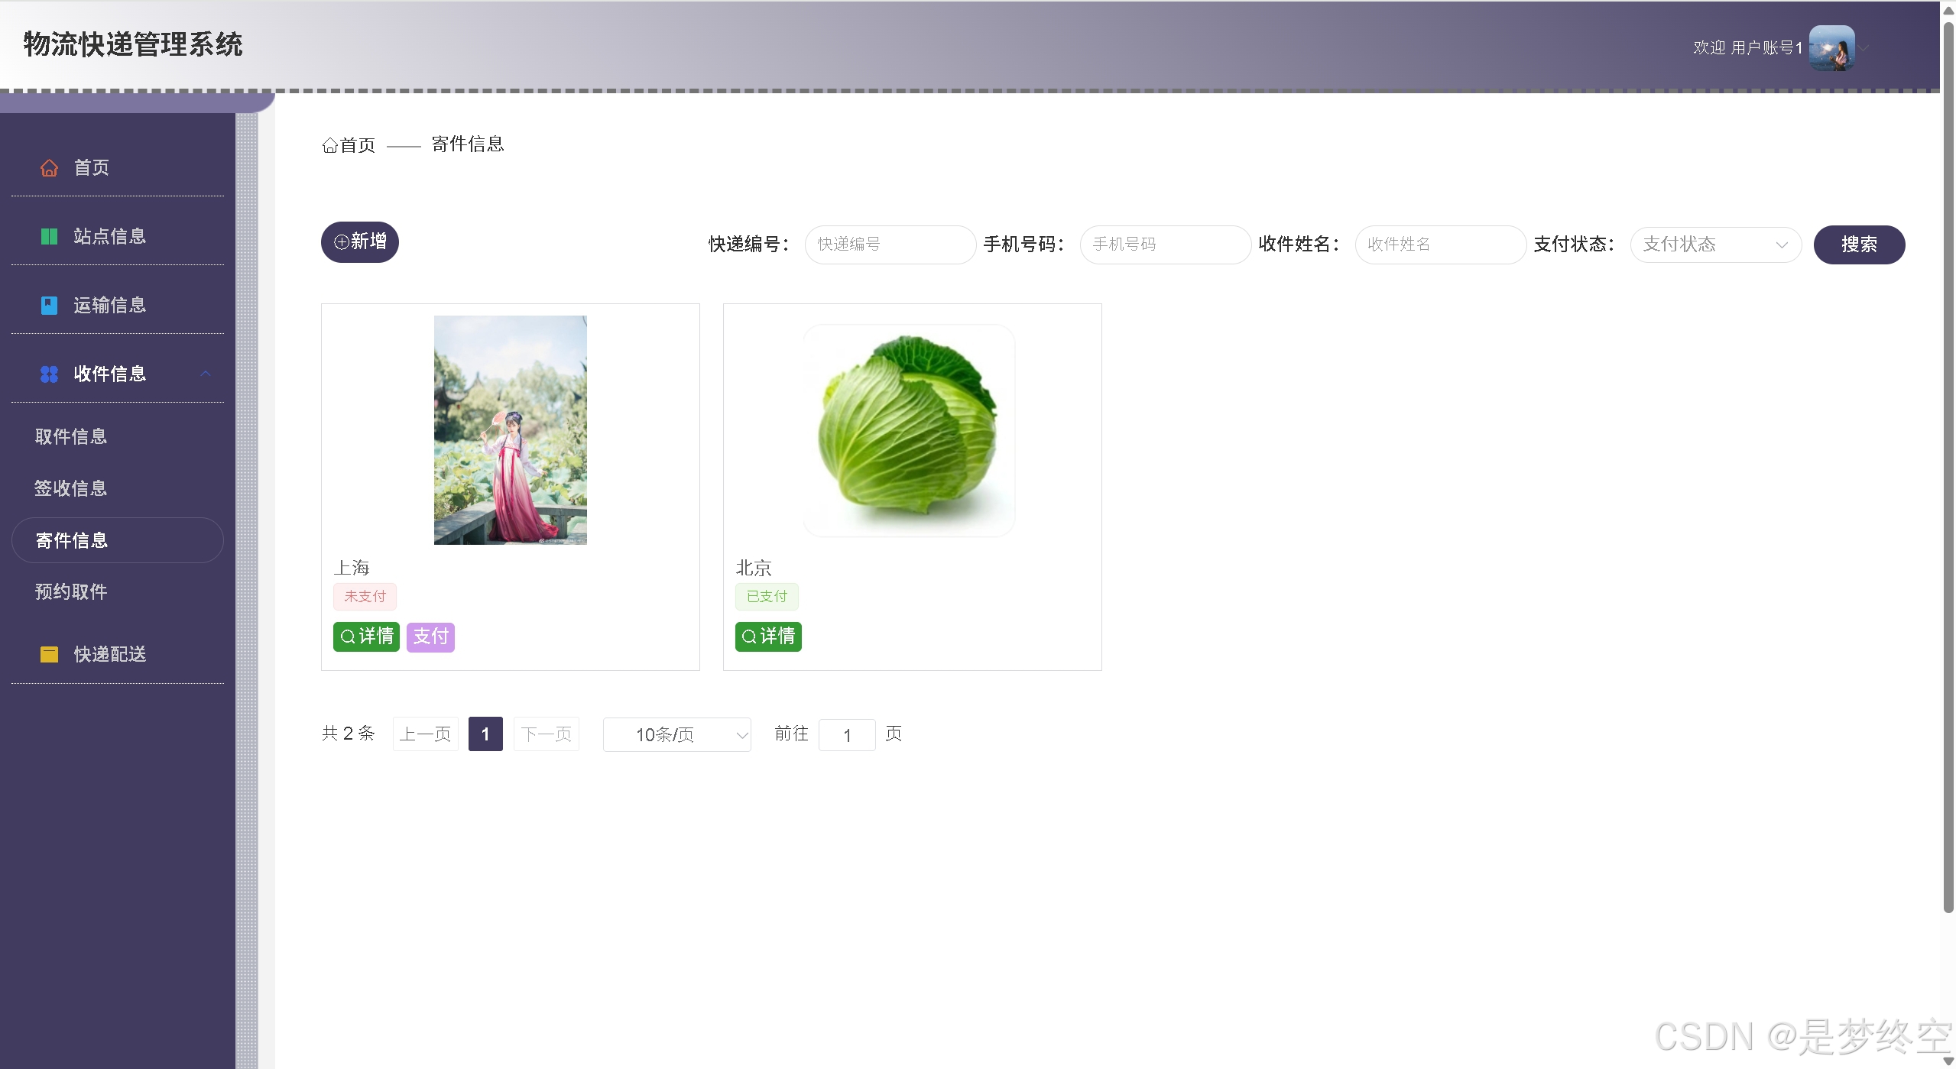Click the plus icon on 新增 button
The image size is (1956, 1069).
[342, 241]
